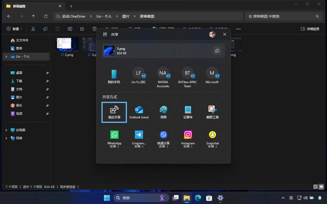Open Microsoft Store from taskbar
Image resolution: width=327 pixels, height=204 pixels.
(209, 198)
